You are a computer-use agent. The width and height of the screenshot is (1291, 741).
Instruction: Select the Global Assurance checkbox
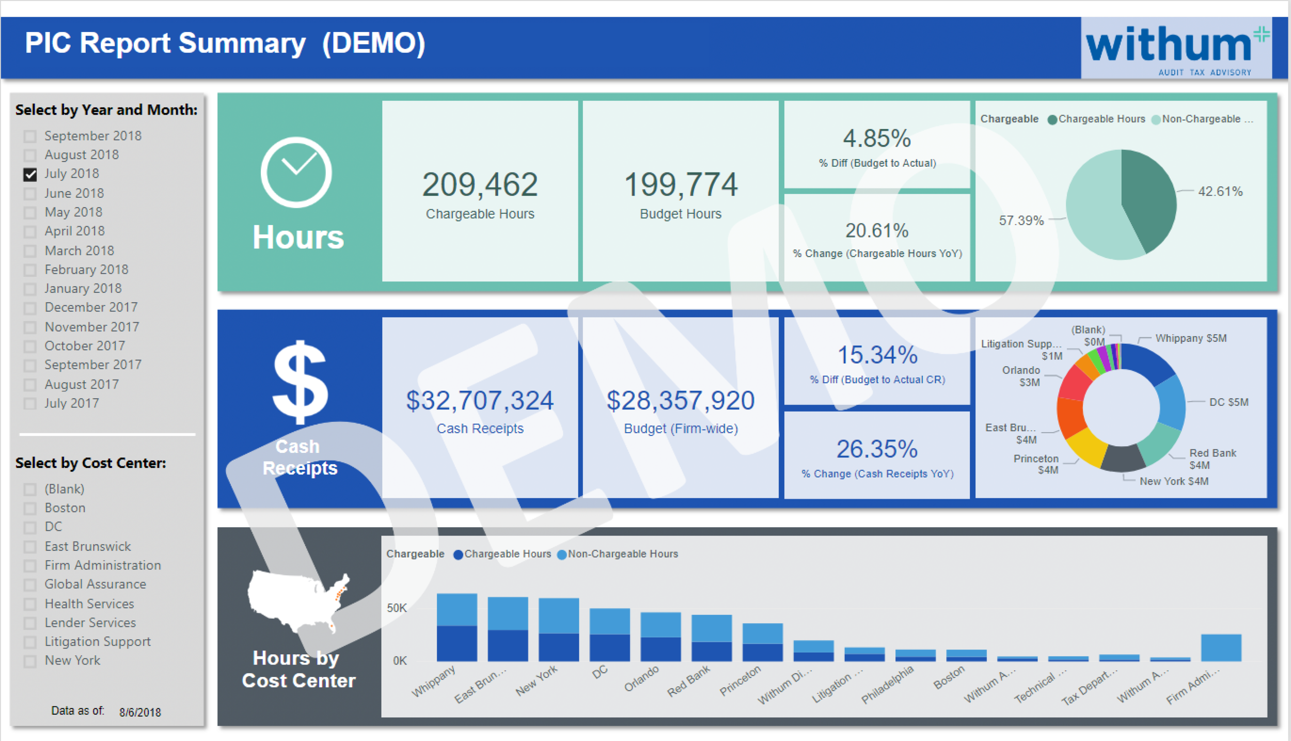click(x=30, y=585)
